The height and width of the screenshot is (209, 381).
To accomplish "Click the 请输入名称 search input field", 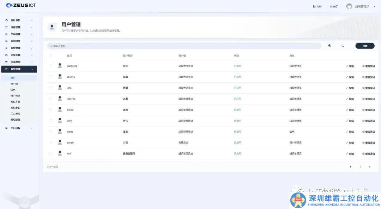I will point(183,46).
